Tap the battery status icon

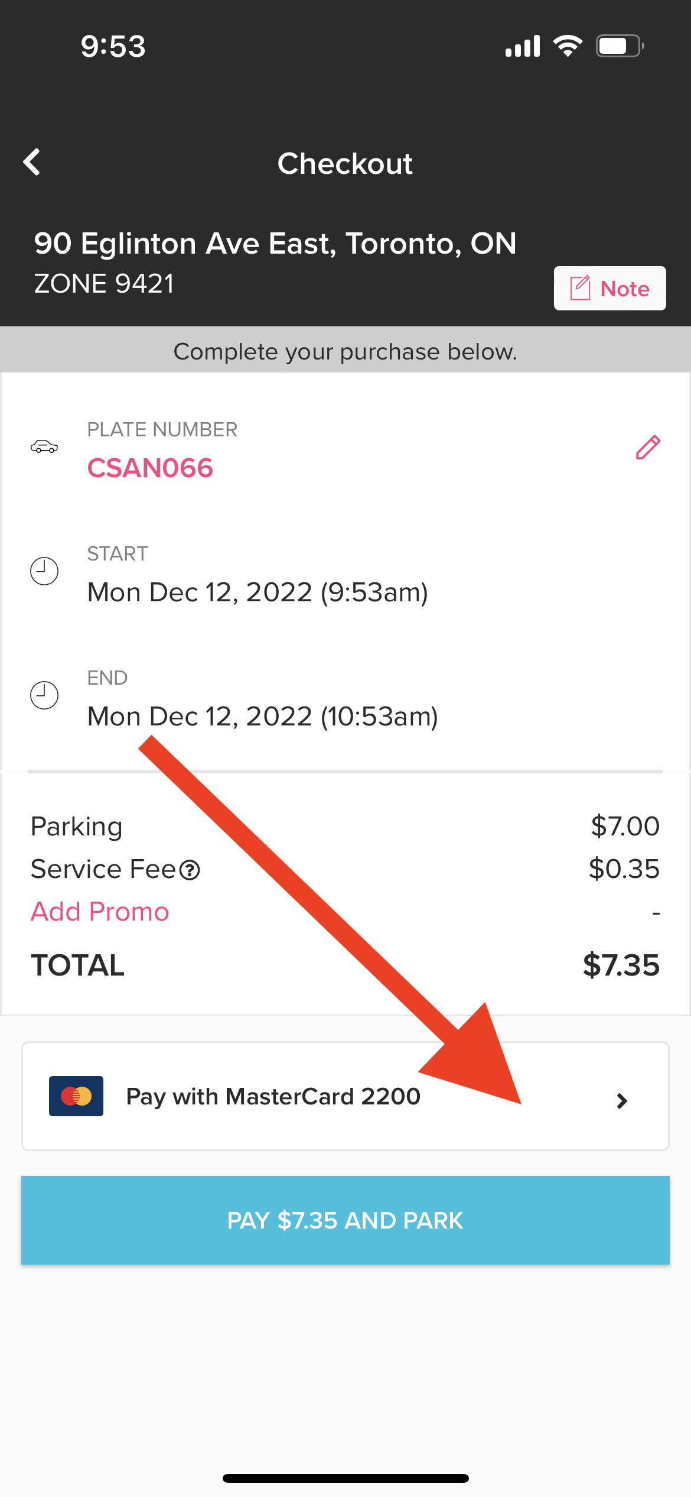click(x=620, y=46)
